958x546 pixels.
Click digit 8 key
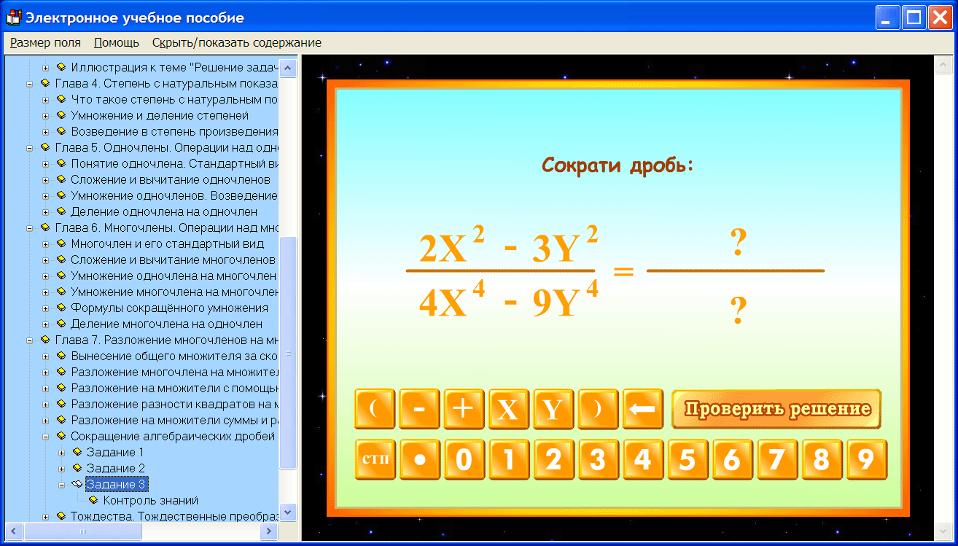[822, 459]
